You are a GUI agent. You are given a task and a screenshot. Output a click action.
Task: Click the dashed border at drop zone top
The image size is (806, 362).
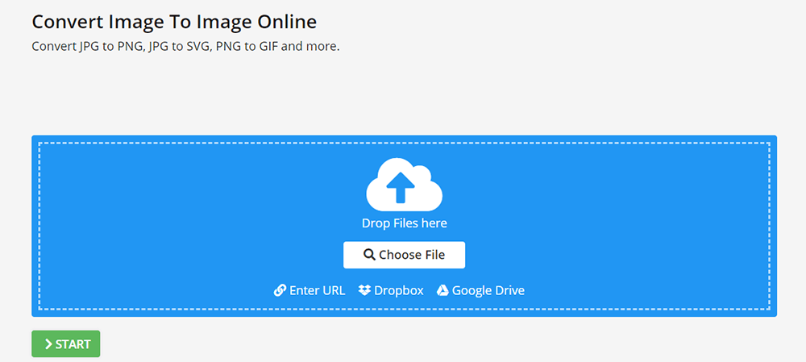tap(403, 143)
